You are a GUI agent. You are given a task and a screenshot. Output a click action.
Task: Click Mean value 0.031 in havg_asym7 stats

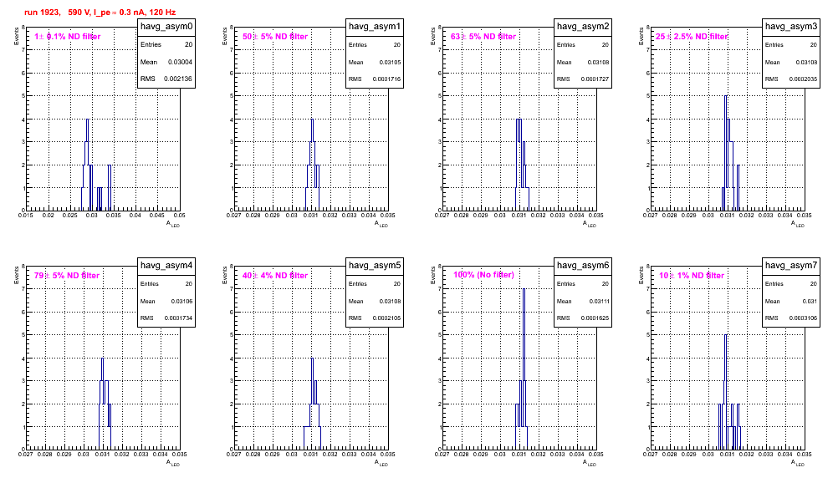point(810,301)
